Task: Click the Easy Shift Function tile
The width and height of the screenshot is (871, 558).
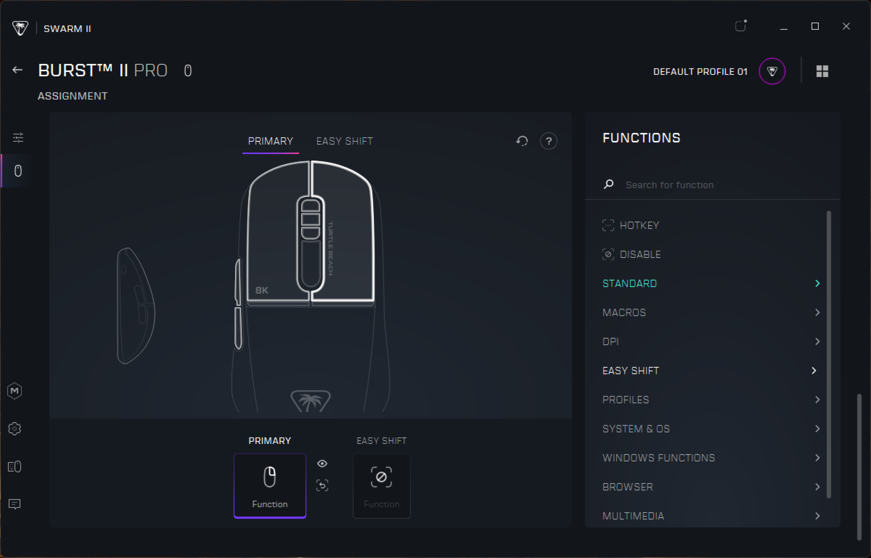Action: [x=381, y=486]
